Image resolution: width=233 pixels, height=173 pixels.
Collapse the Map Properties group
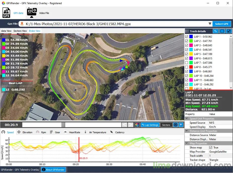pyautogui.click(x=186, y=143)
